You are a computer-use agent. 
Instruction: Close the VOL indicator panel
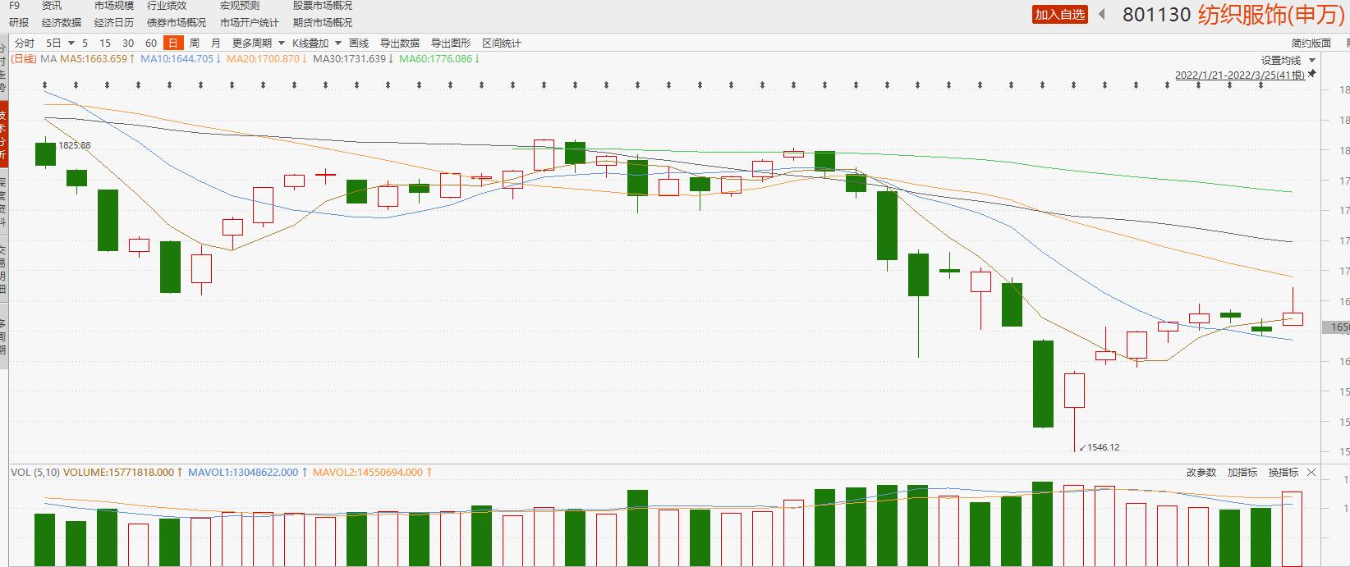coord(1311,473)
